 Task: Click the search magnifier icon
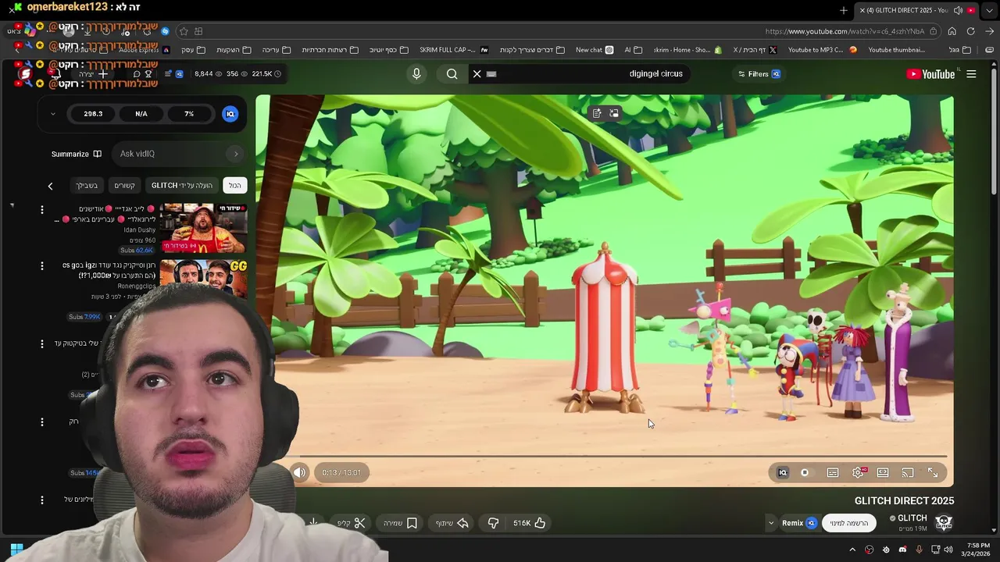point(452,73)
